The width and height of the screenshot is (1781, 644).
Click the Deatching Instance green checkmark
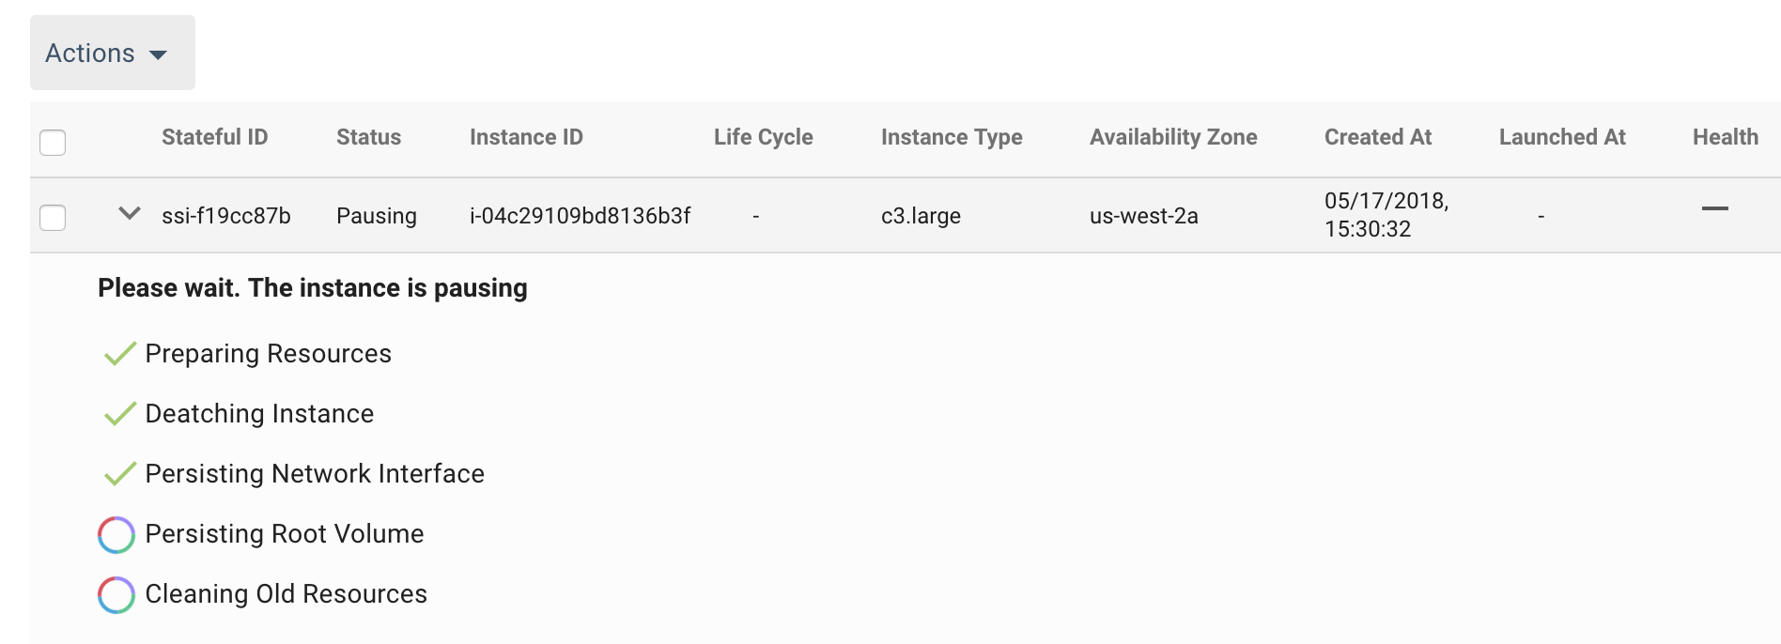[119, 414]
